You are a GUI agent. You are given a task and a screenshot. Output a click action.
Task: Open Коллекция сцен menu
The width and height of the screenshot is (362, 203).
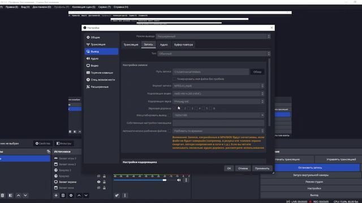point(84,7)
